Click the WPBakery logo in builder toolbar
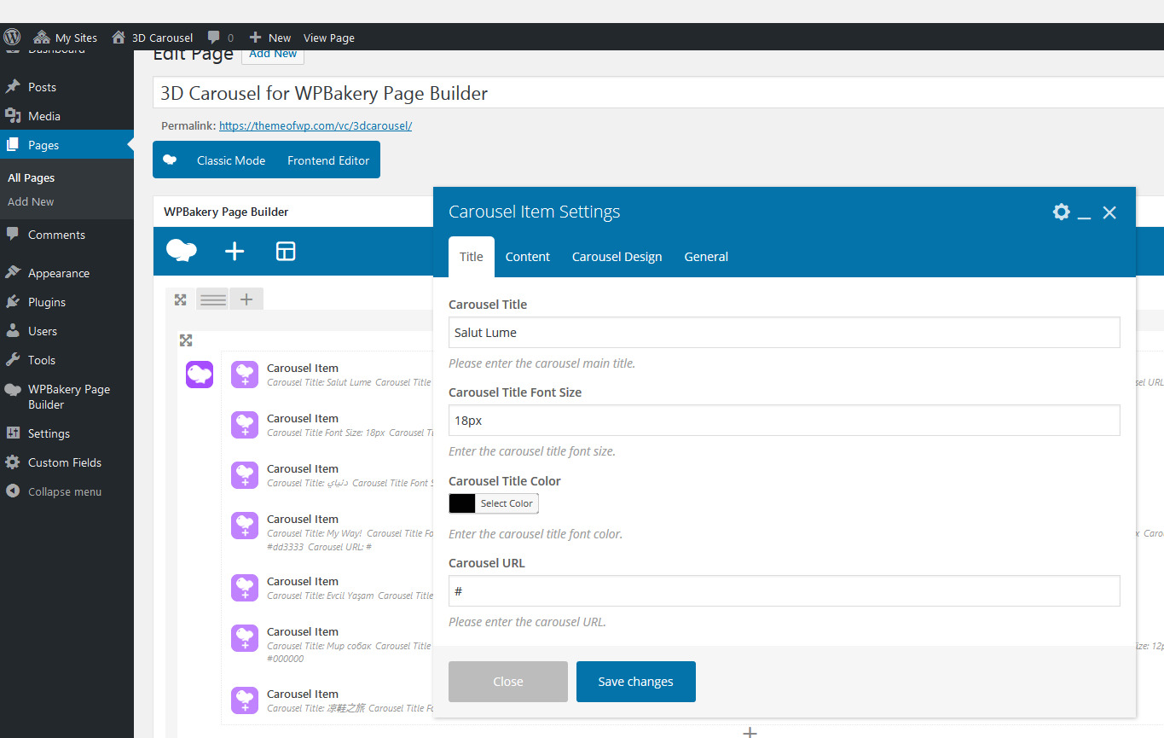Screen dimensions: 1164x738 (182, 251)
